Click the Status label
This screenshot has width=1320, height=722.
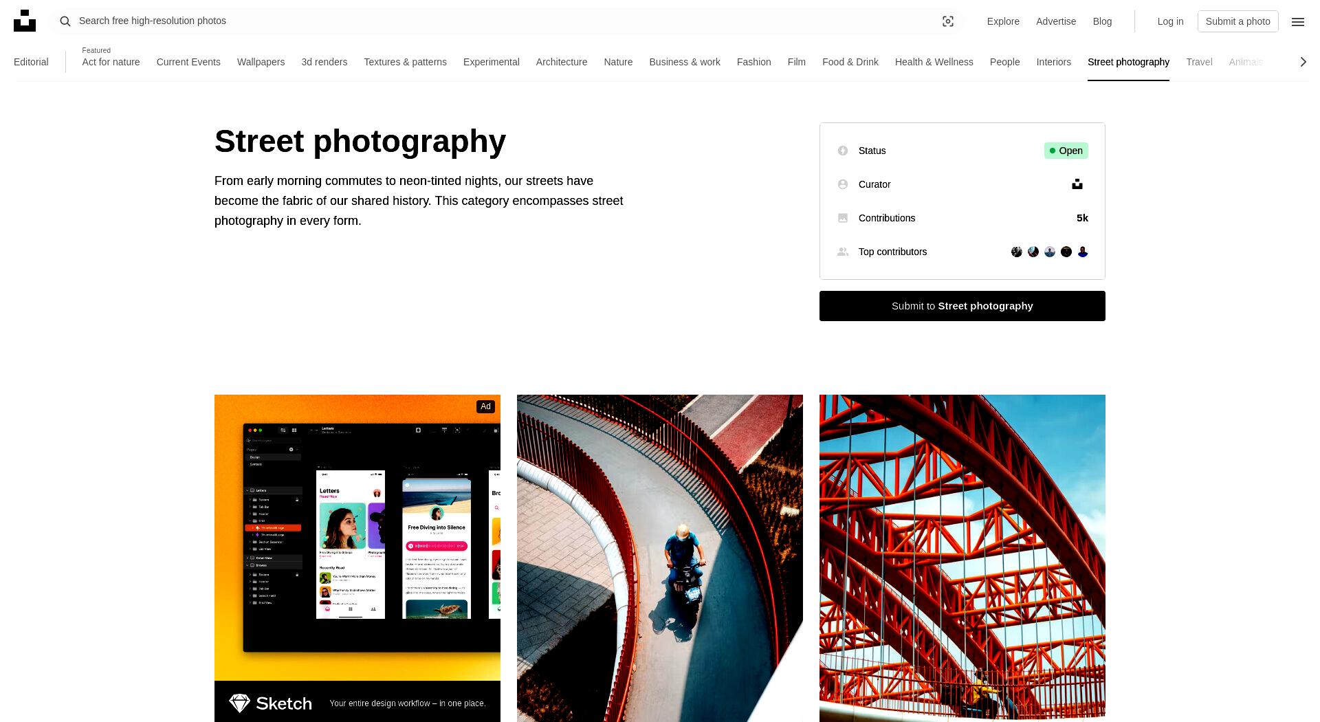(x=872, y=151)
